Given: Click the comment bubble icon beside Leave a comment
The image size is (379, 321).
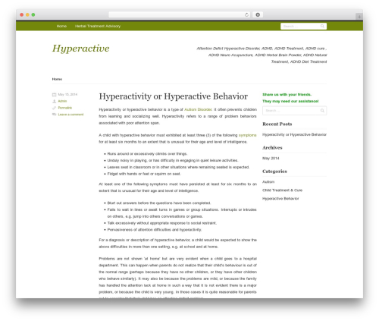Looking at the screenshot, I should pyautogui.click(x=54, y=115).
